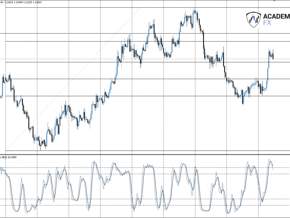Screen dimensions: 290x218
Task: Select the horizontal line just below the current price
Action: [148, 62]
